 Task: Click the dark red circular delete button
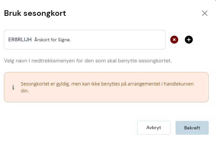coord(174,40)
